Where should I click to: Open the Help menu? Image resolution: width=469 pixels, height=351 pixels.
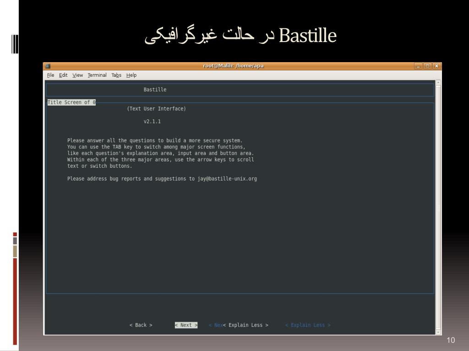(x=131, y=75)
